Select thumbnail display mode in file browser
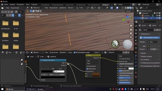Screen dimensions: 162x91 coord(13,15)
